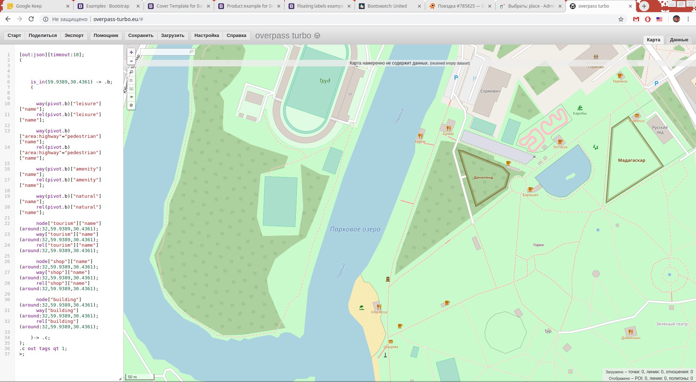Click the Доминион restaurant icon
This screenshot has width=696, height=382.
click(x=631, y=332)
